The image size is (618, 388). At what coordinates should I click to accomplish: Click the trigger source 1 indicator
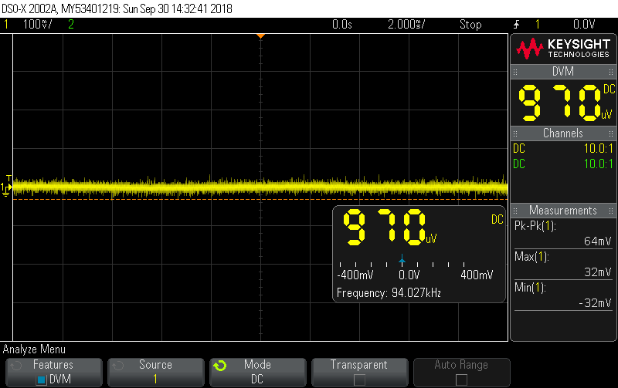pyautogui.click(x=537, y=25)
